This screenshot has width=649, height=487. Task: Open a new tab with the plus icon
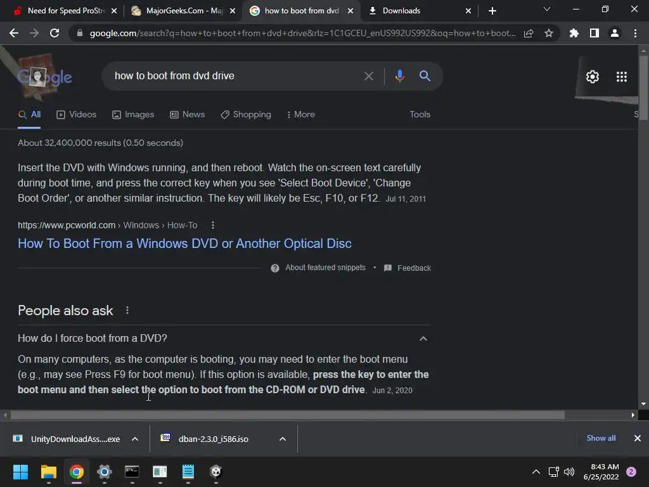pos(492,11)
